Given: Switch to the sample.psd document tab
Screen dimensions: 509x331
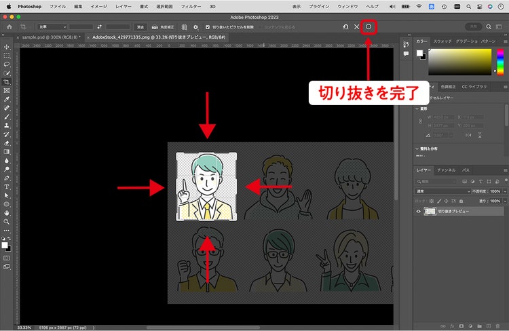Looking at the screenshot, I should [x=51, y=37].
